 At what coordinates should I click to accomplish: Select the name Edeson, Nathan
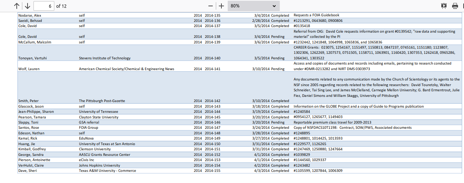click(x=31, y=133)
